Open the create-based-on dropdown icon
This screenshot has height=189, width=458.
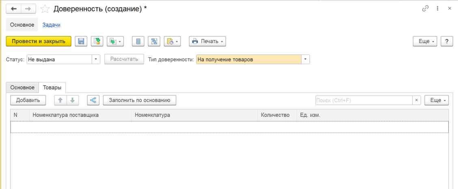pos(115,41)
